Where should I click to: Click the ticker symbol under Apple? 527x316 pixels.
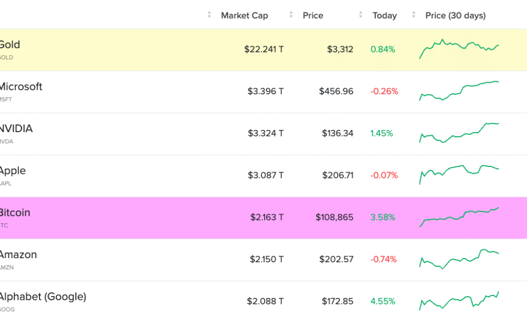tap(6, 183)
